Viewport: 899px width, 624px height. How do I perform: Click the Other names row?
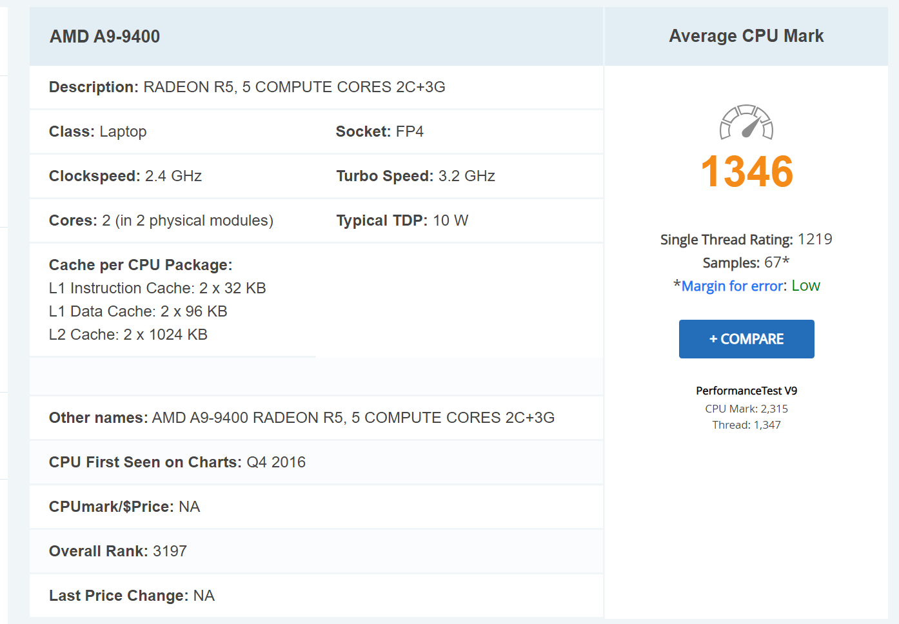pyautogui.click(x=316, y=418)
